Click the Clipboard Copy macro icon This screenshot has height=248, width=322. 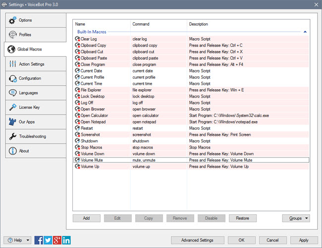(77, 45)
